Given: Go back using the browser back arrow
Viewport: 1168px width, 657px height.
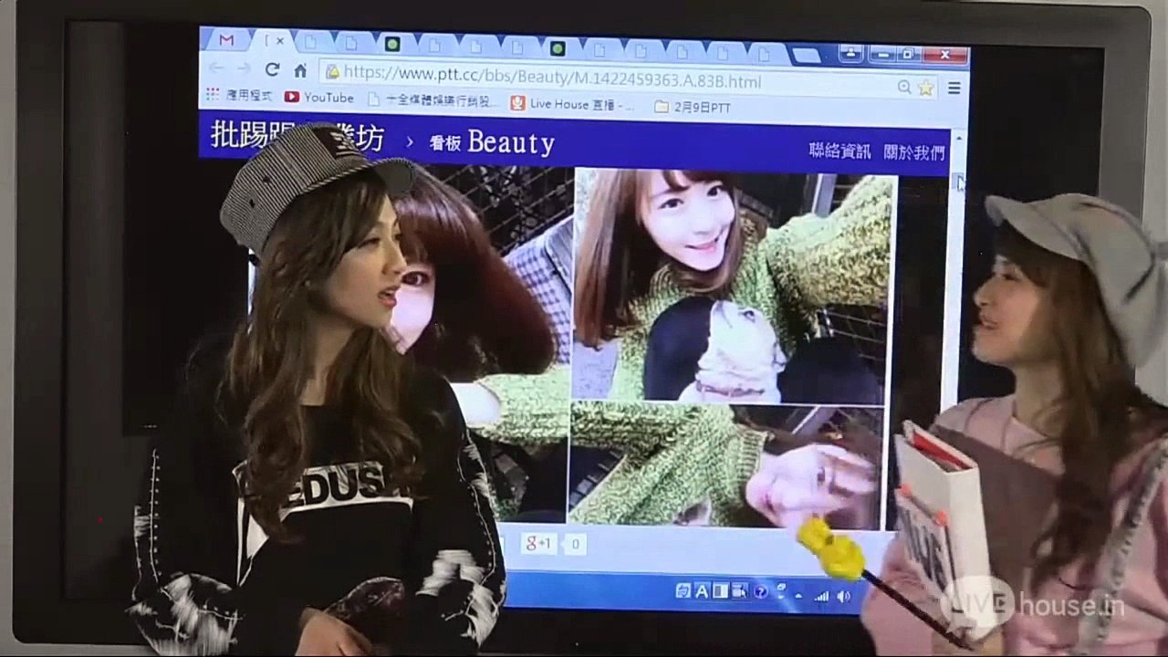Looking at the screenshot, I should coord(217,69).
